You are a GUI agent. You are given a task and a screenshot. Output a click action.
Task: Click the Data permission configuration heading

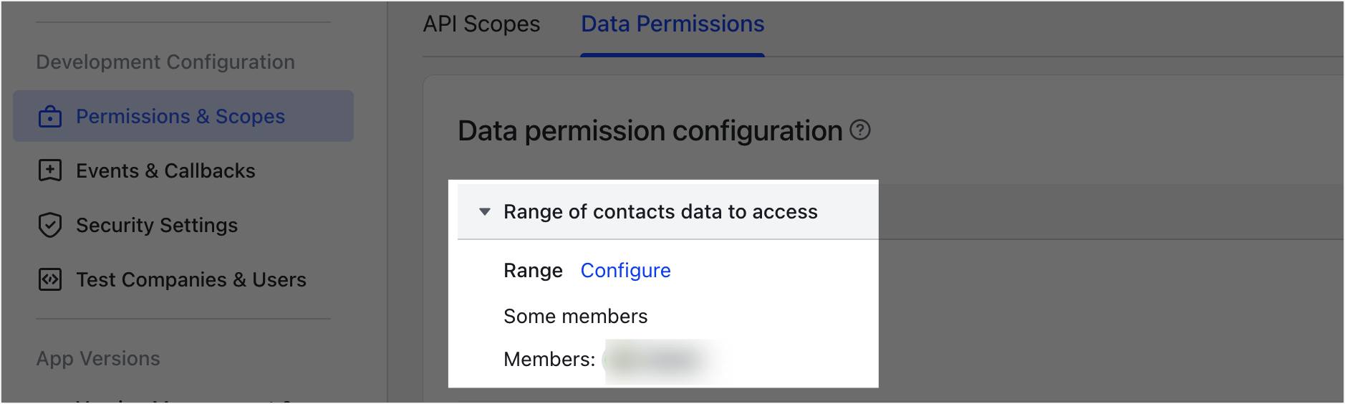point(650,131)
